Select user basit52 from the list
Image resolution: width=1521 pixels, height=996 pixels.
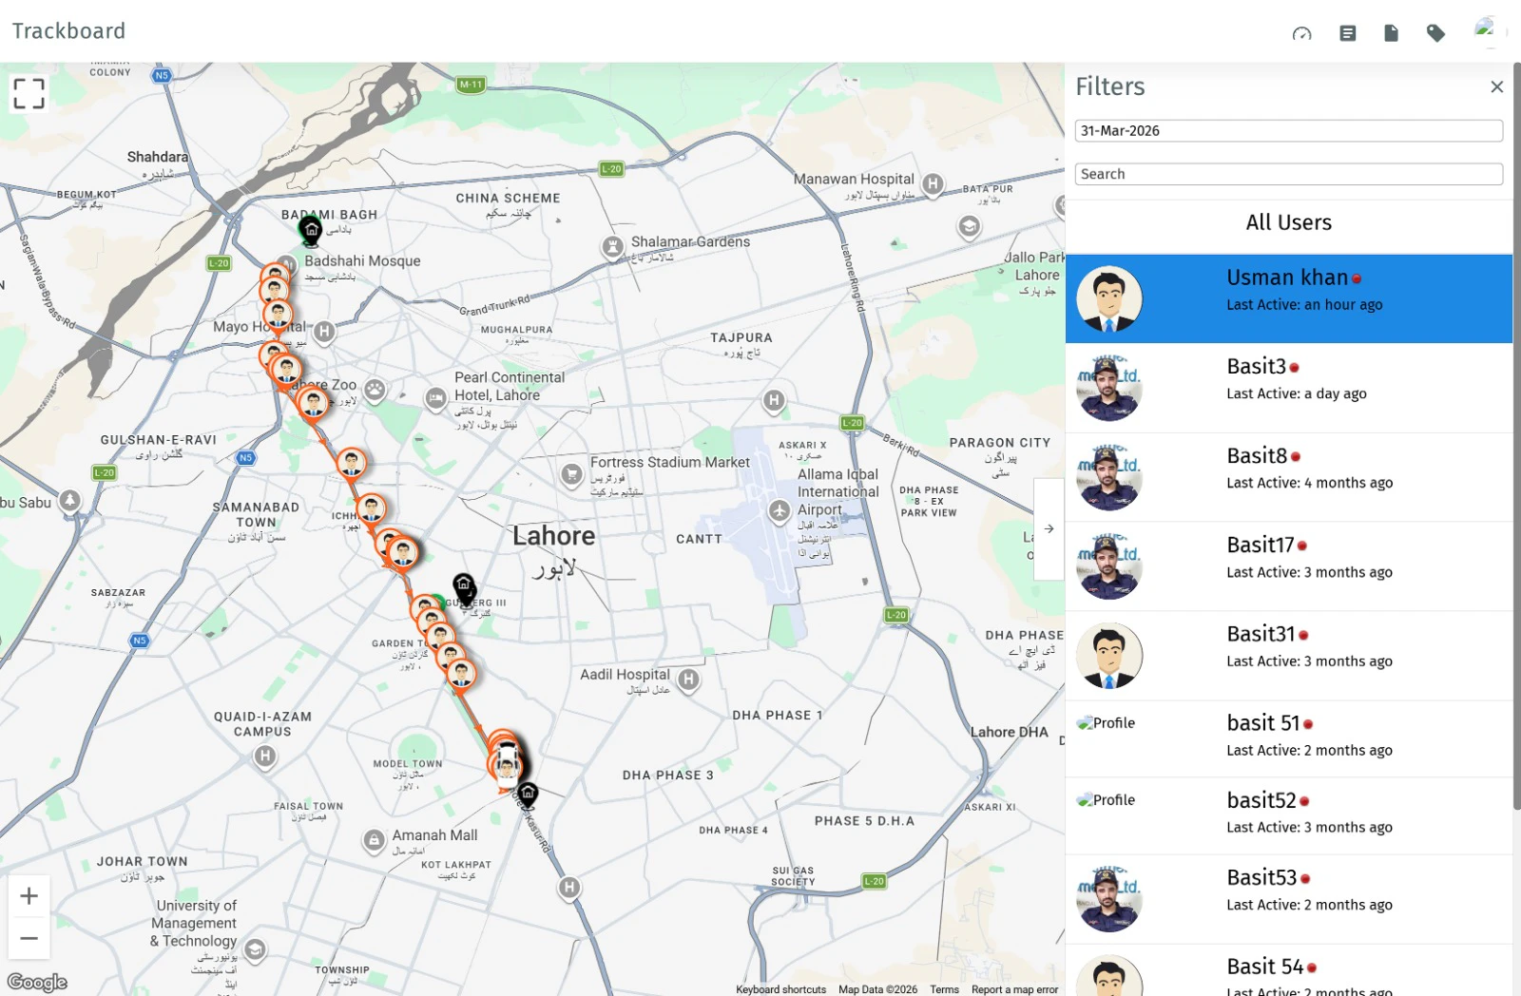click(1288, 816)
